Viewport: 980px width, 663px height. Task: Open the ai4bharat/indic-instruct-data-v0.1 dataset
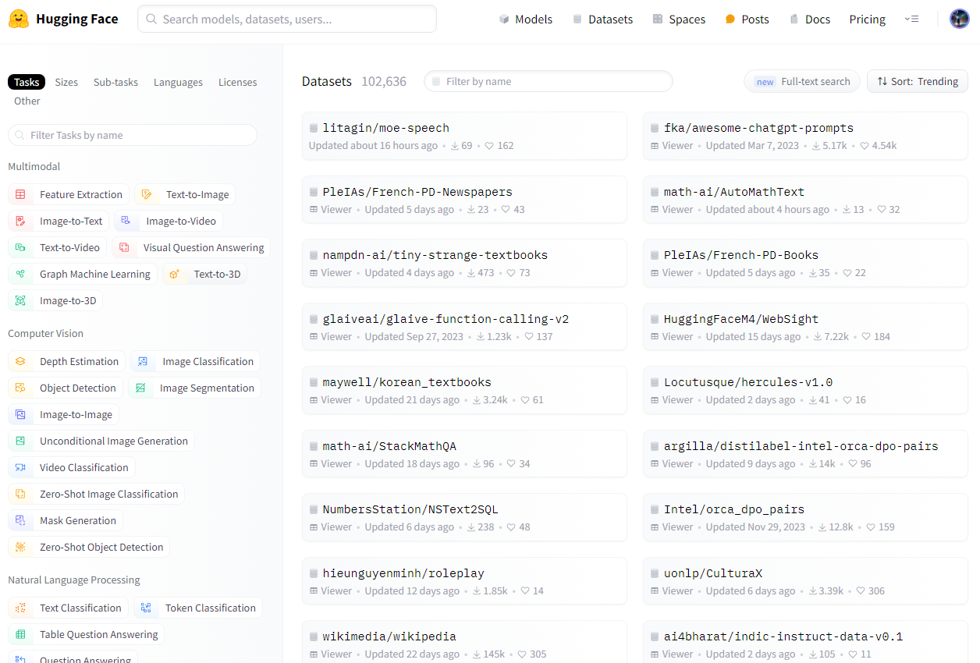[805, 642]
